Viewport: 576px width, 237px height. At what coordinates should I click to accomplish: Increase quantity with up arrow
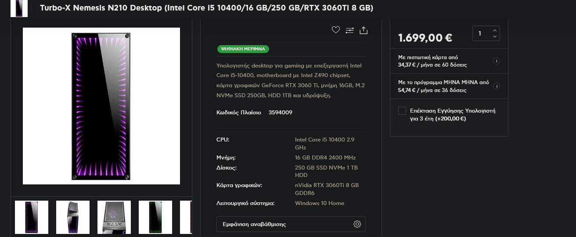click(x=495, y=30)
